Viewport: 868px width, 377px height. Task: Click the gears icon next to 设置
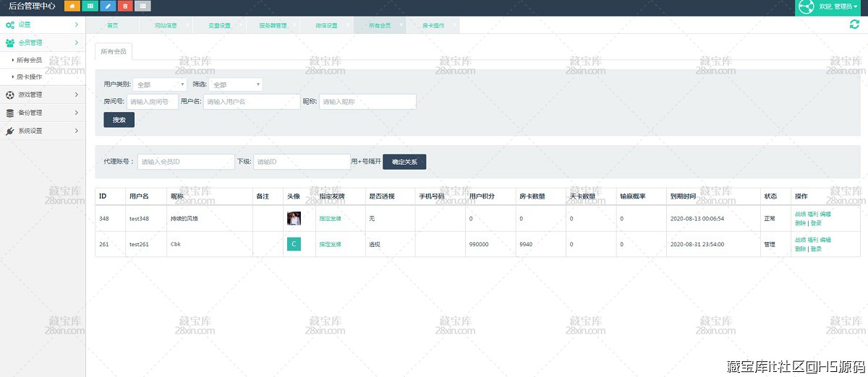click(x=10, y=25)
